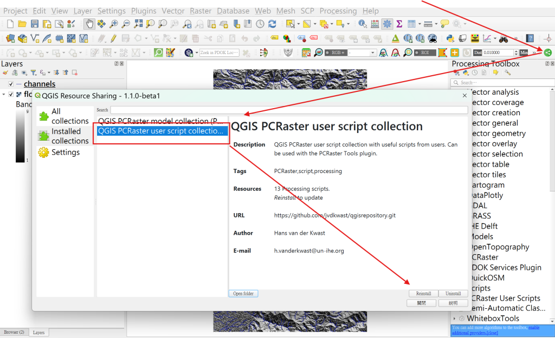Open Layer Styling panel in Layers toolbar

pos(5,73)
